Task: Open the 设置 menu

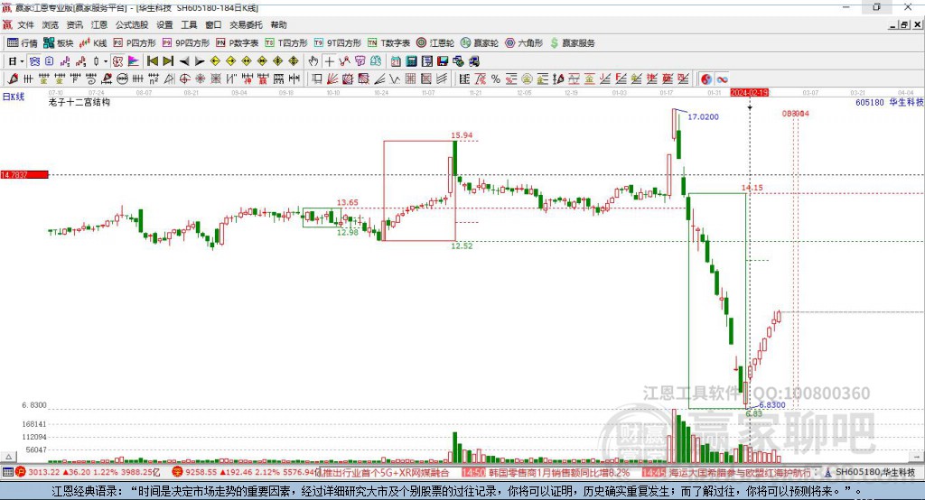Action: [164, 24]
